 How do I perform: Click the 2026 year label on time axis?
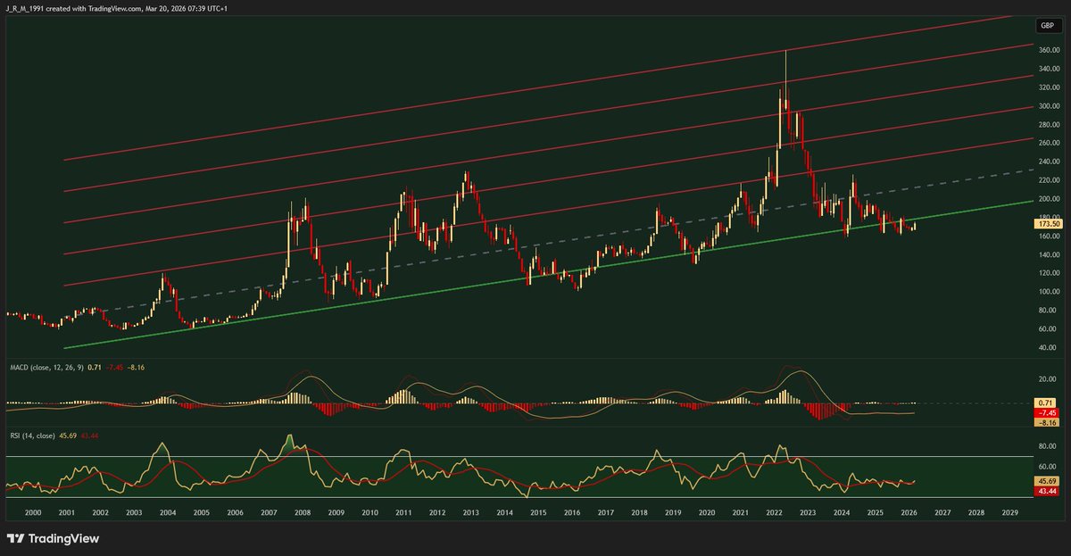(909, 514)
